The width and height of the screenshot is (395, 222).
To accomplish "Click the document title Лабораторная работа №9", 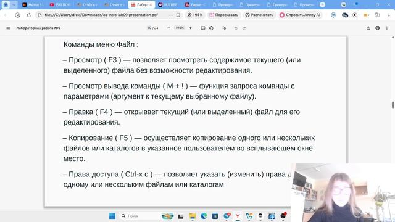I will [x=38, y=28].
